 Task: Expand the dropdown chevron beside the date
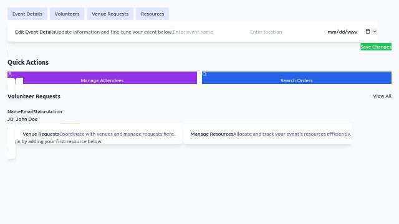pyautogui.click(x=374, y=32)
